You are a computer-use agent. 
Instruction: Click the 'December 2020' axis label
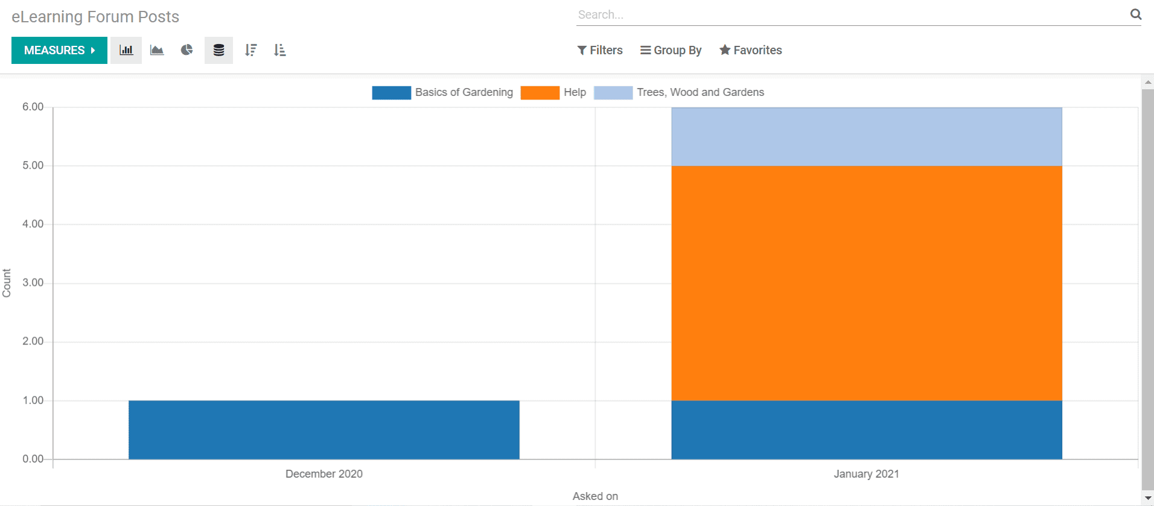[324, 474]
